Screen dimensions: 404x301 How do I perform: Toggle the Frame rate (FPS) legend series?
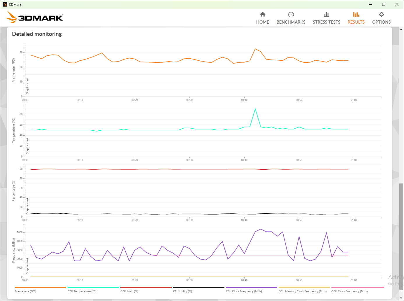tap(26, 291)
